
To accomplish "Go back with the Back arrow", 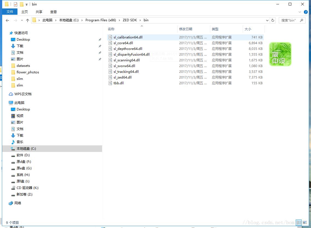I will point(8,20).
